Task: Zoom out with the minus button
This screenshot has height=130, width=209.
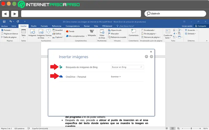Action: [x=182, y=128]
